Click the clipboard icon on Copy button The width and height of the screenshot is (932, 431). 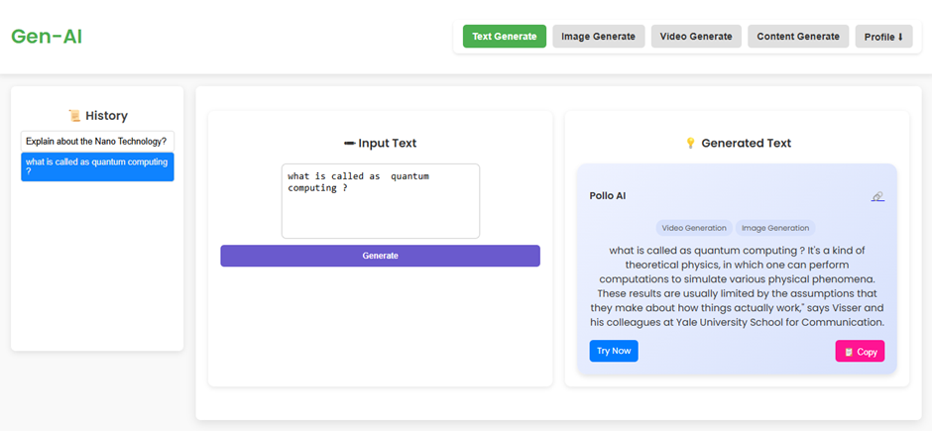pyautogui.click(x=849, y=352)
